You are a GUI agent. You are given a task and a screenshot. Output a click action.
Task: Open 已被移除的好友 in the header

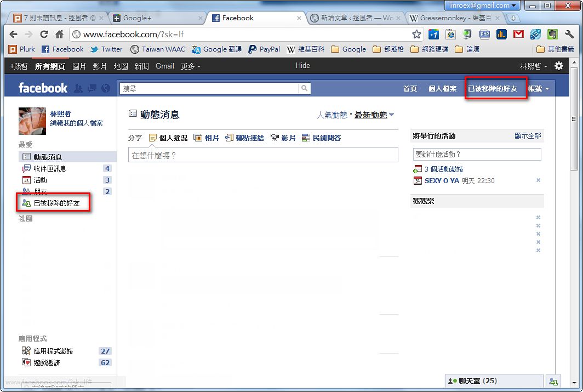point(493,88)
